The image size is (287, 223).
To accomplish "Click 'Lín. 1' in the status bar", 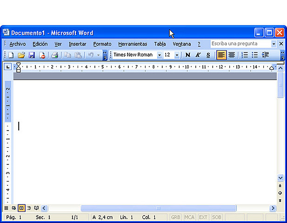I will pyautogui.click(x=127, y=217).
